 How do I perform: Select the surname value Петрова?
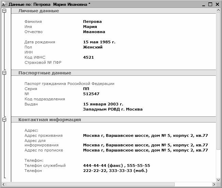[92, 21]
